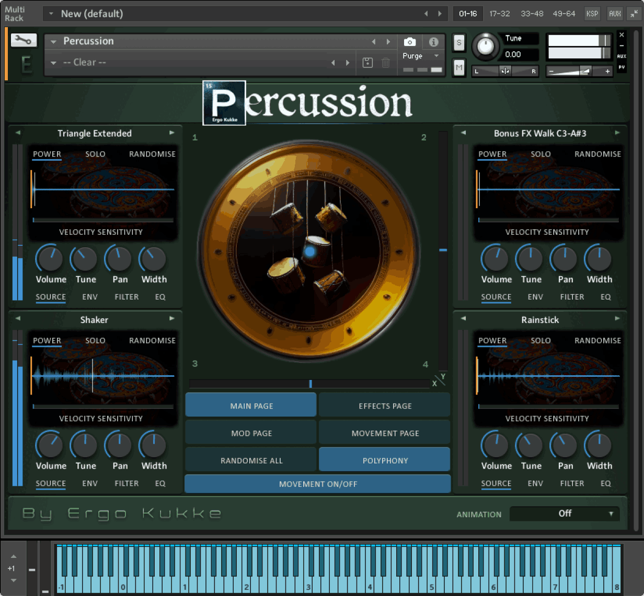Toggle POWER on Bonus FX Walk

point(492,154)
